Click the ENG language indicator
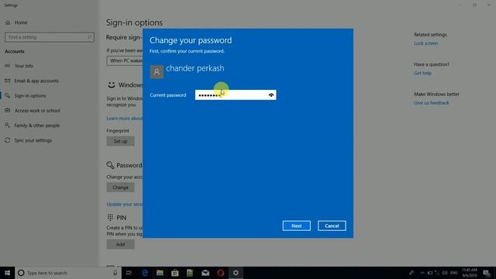 pyautogui.click(x=454, y=273)
